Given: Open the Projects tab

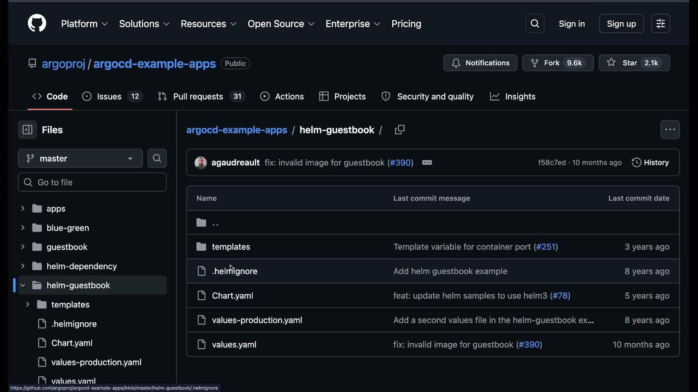Looking at the screenshot, I should 342,97.
